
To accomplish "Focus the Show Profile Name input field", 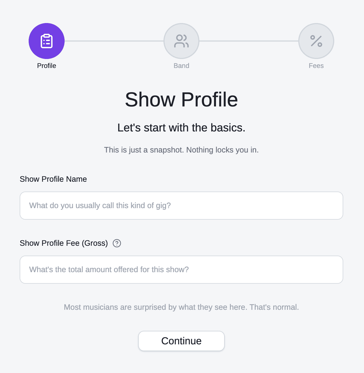I will point(181,206).
